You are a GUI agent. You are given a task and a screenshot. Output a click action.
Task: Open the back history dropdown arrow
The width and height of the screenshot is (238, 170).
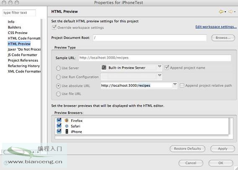[225, 12]
